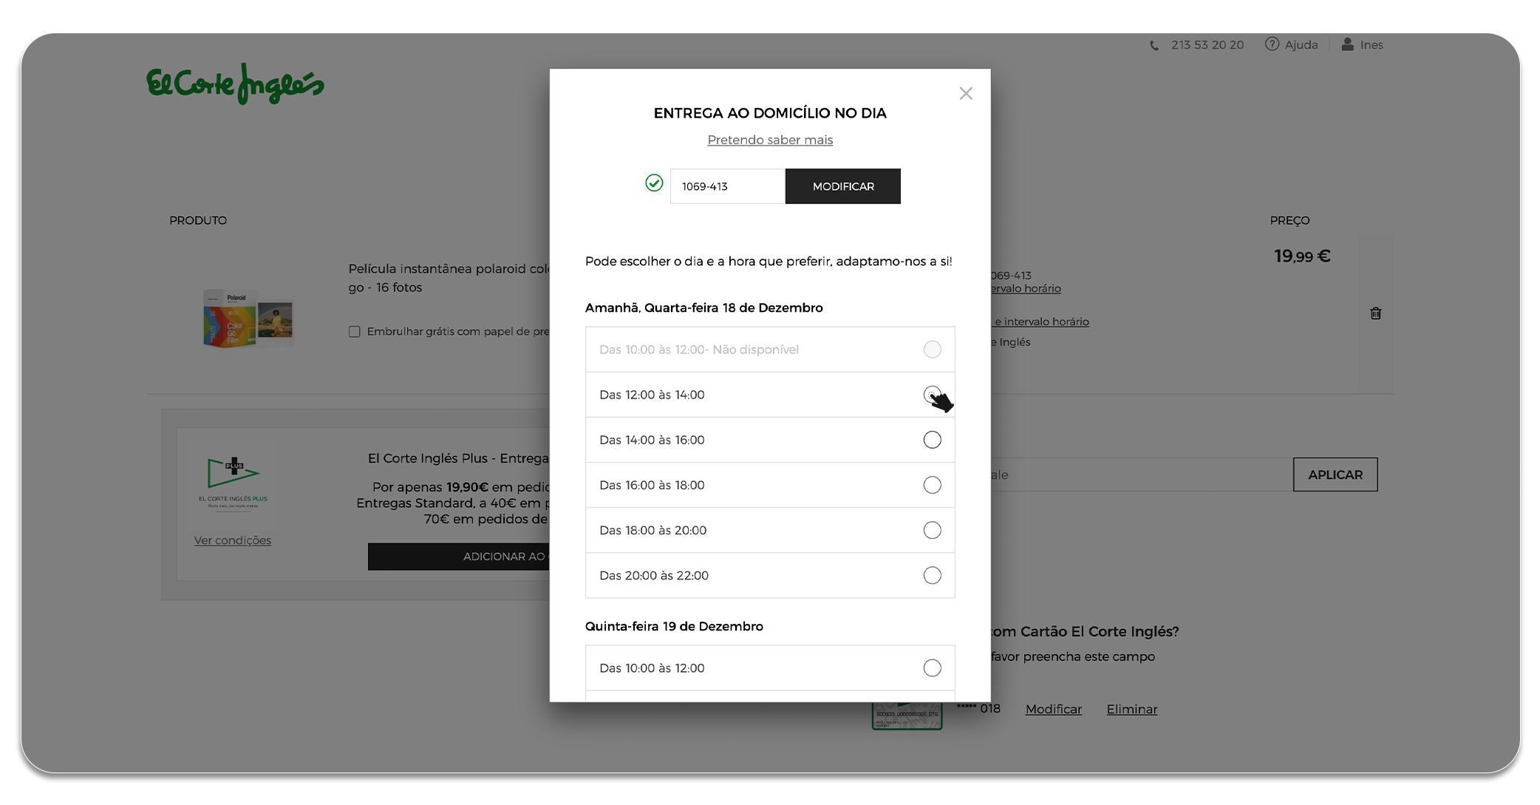Open the Ver condições link
Screen dimensions: 1540x805
(x=233, y=540)
